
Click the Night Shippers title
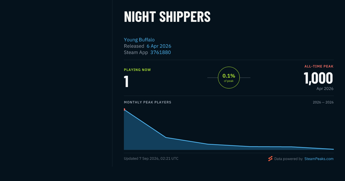[x=167, y=17]
